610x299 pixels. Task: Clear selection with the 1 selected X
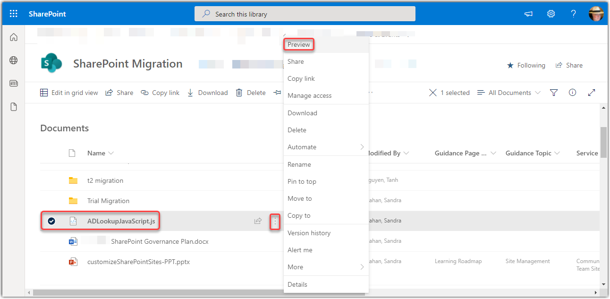click(x=432, y=93)
